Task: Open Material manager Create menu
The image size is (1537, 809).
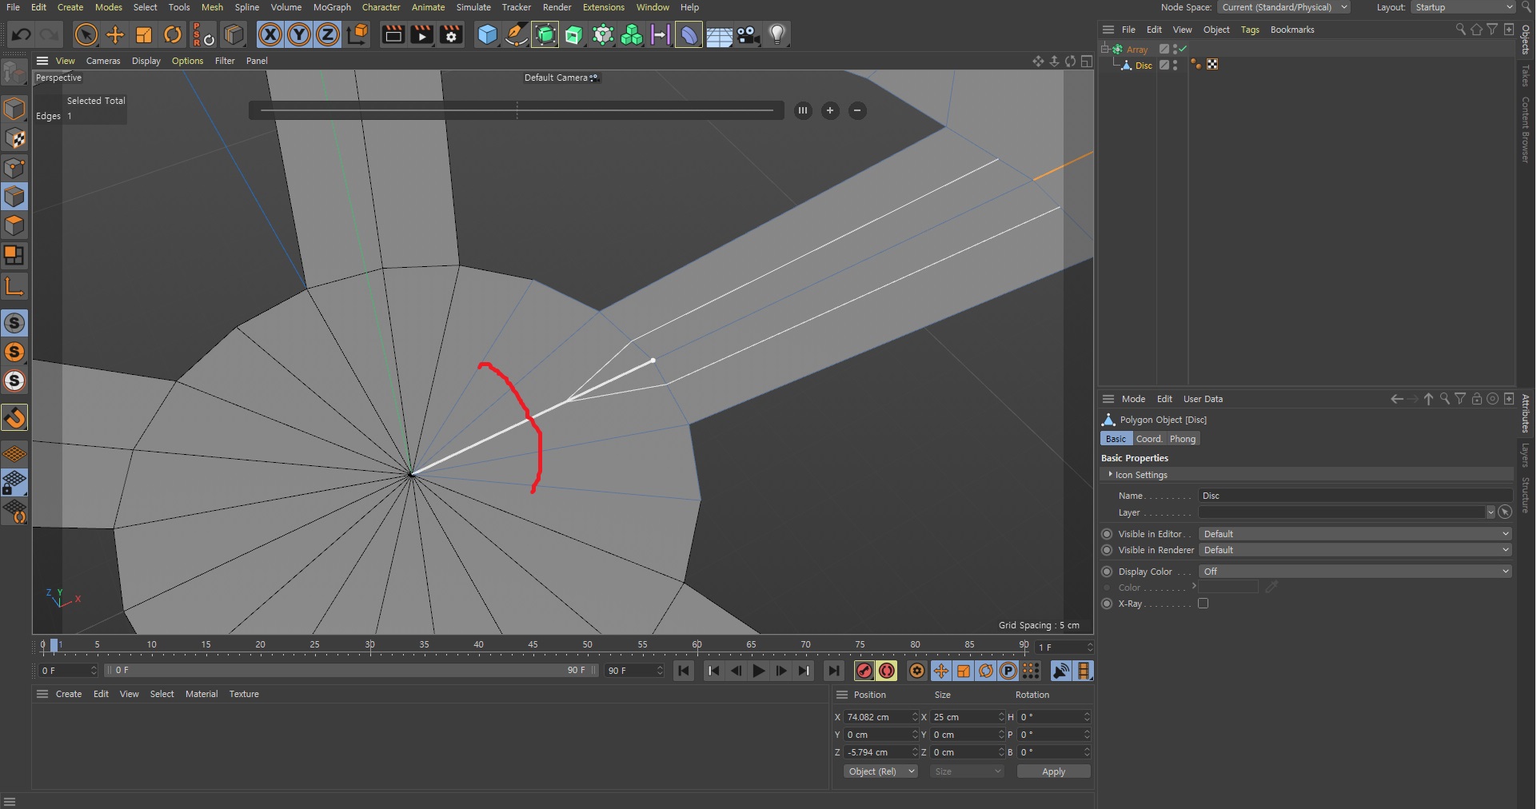Action: [x=69, y=694]
